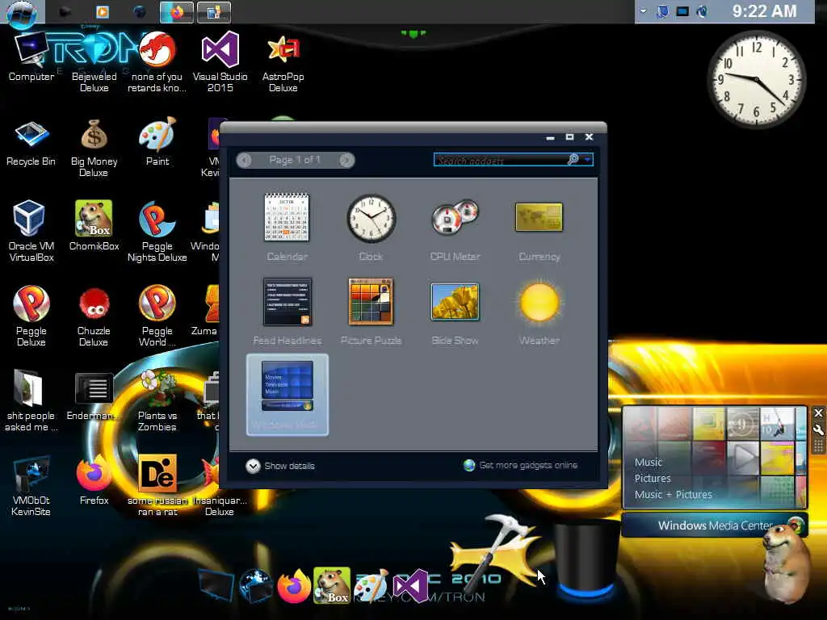This screenshot has height=620, width=827.
Task: Show hidden system tray icons
Action: coord(643,11)
